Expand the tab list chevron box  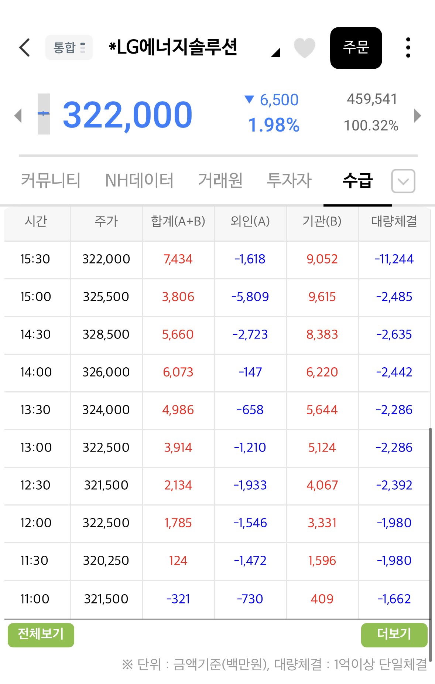tap(403, 181)
